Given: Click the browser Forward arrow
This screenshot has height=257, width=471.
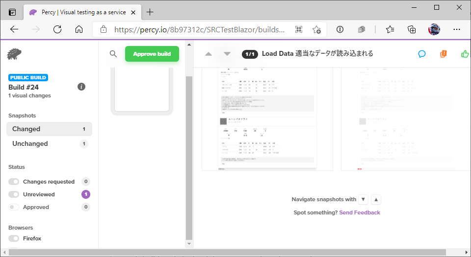Looking at the screenshot, I should click(36, 29).
